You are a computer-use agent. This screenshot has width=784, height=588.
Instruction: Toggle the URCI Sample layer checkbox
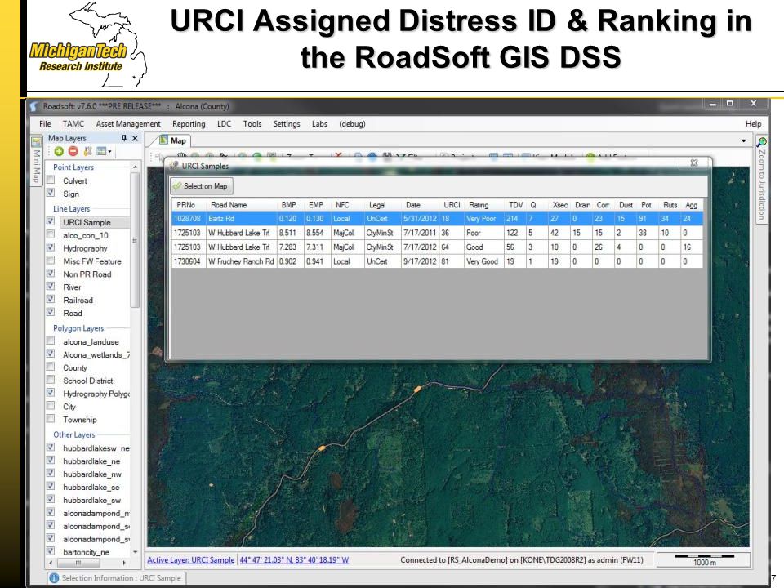click(x=51, y=221)
